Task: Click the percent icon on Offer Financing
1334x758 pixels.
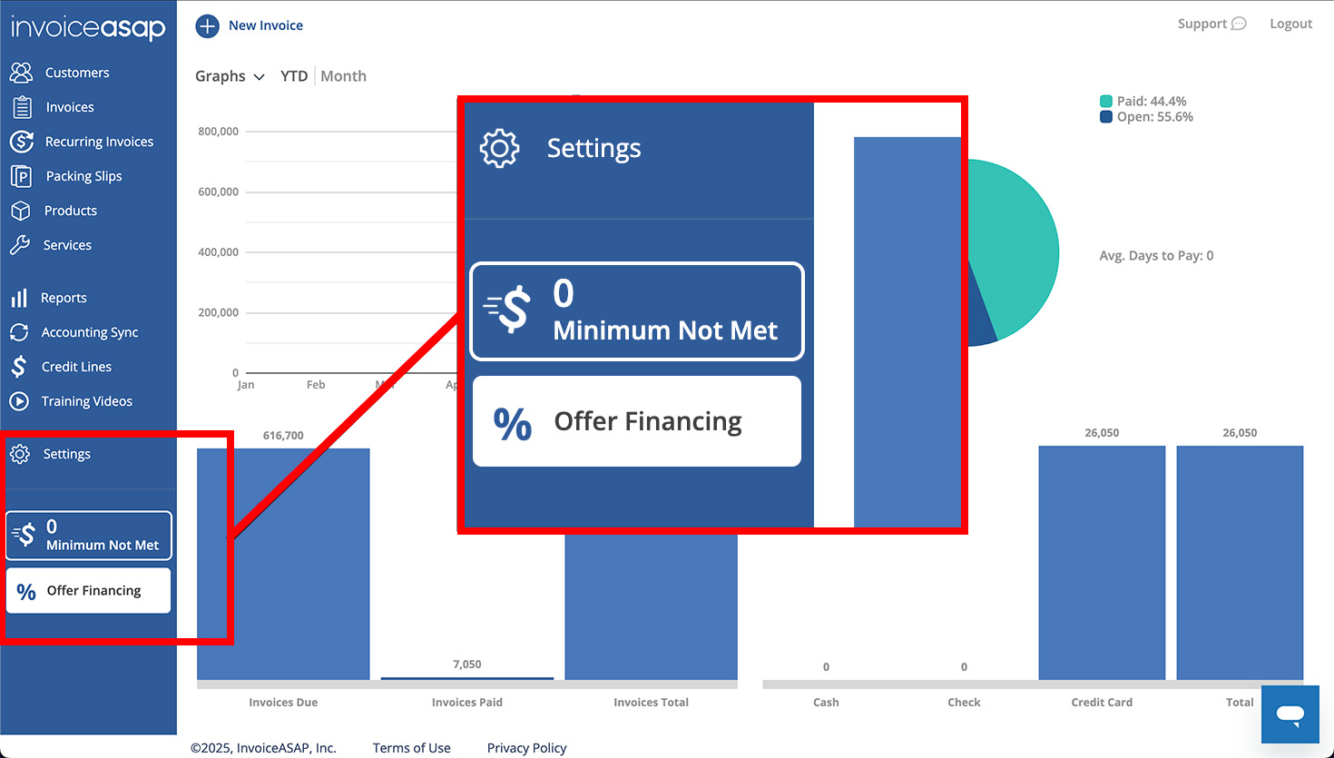Action: 26,592
